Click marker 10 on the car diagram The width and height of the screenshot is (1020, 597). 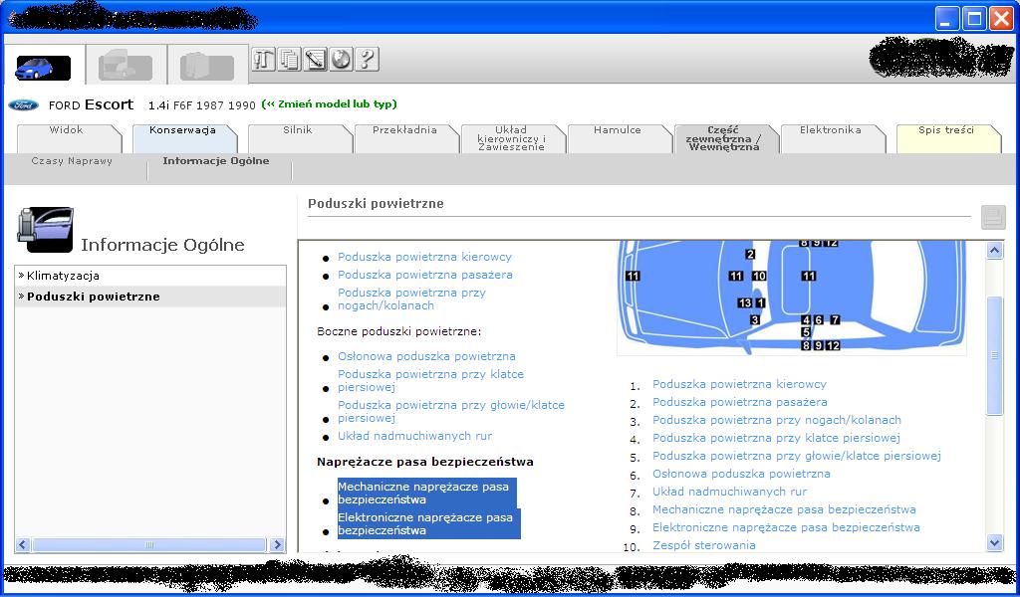tap(759, 276)
